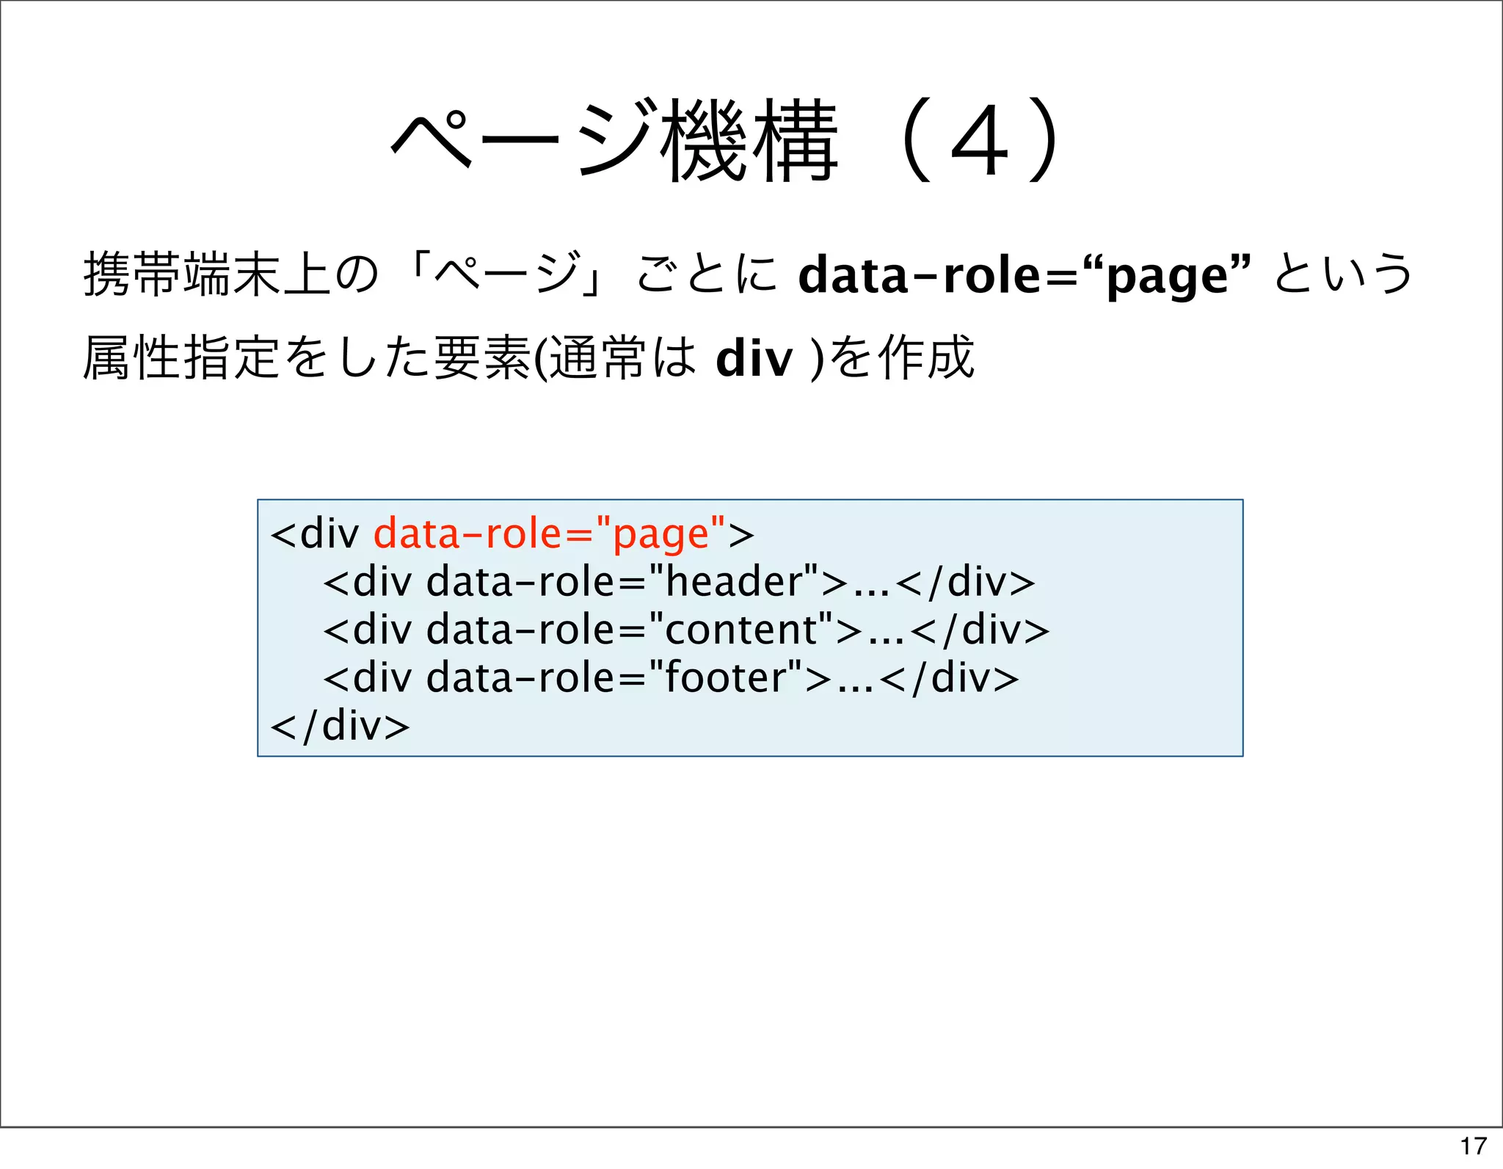Click the line starting with 属性指定をした要素
1503x1169 pixels.
528,358
